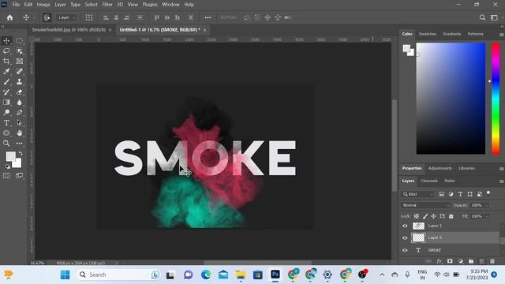Create a new layer group folder
This screenshot has height=284, width=505.
point(471,261)
